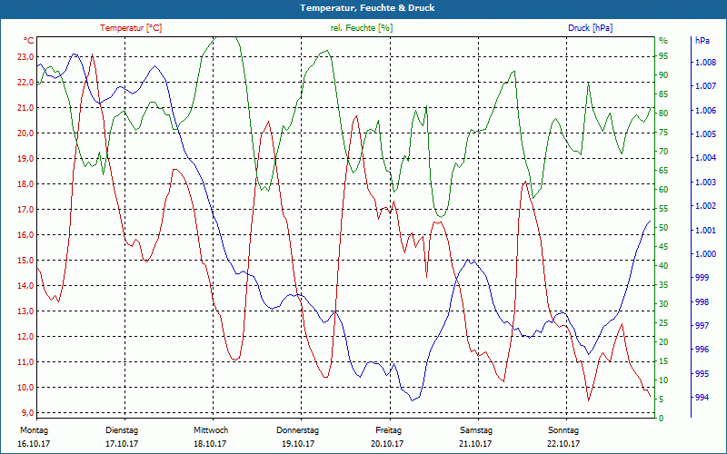Screen dimensions: 727x454
Task: Click the 14,0 temperature axis value
Action: pos(25,286)
